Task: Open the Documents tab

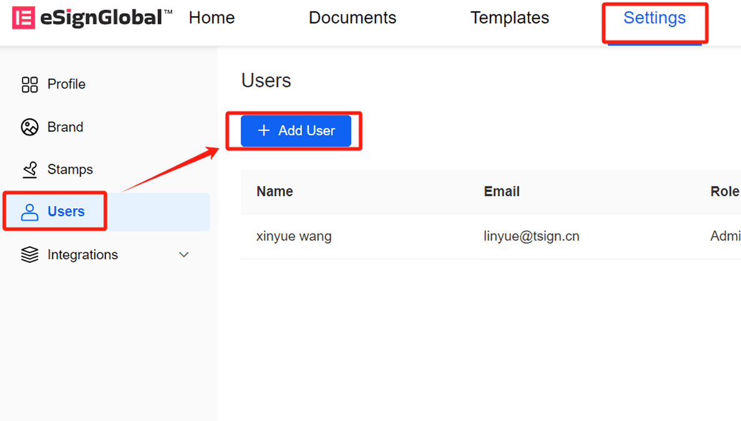Action: pos(352,18)
